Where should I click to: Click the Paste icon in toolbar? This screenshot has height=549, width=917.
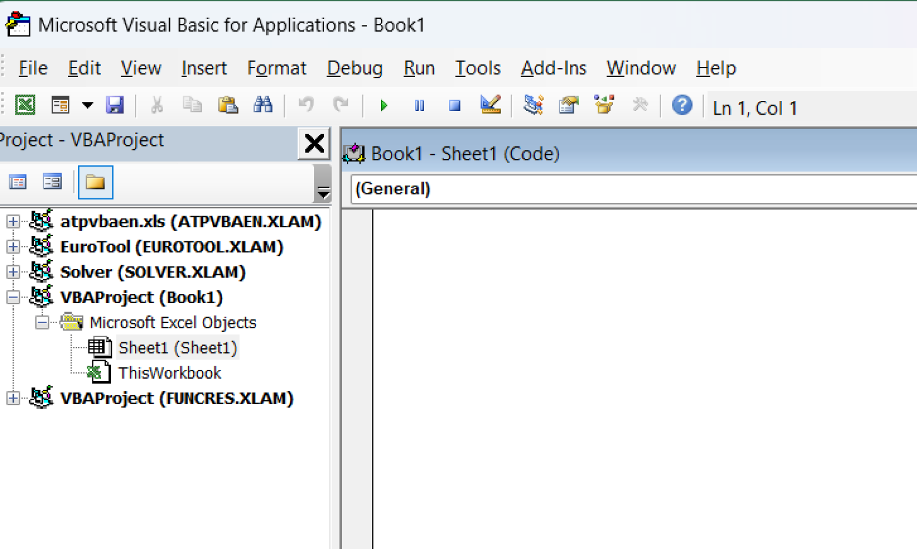[228, 105]
